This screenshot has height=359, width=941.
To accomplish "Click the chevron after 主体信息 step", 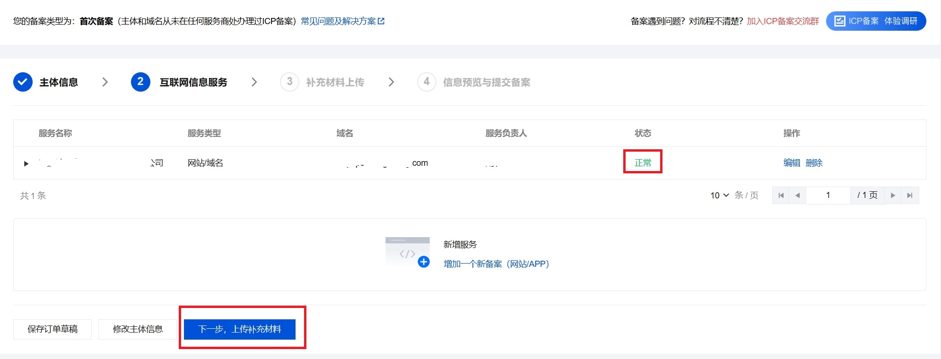I will point(105,82).
